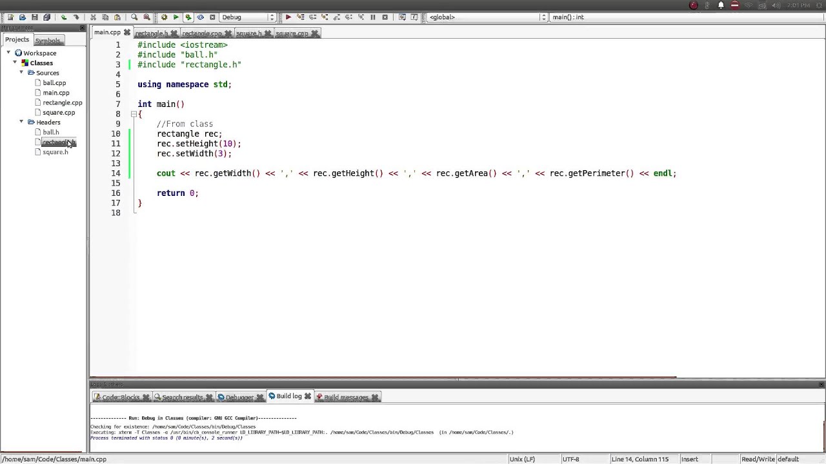
Task: Click the Build and run icon
Action: click(188, 17)
